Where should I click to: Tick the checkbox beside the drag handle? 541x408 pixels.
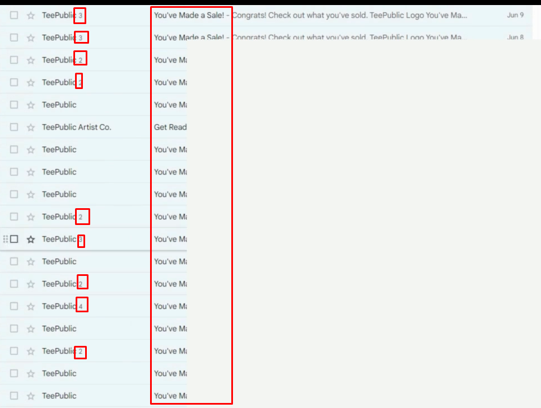click(x=14, y=239)
